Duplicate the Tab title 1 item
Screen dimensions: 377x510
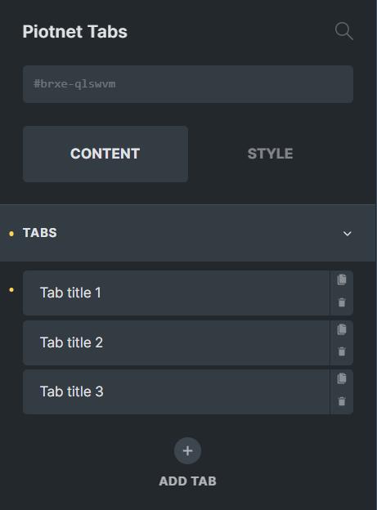click(342, 280)
